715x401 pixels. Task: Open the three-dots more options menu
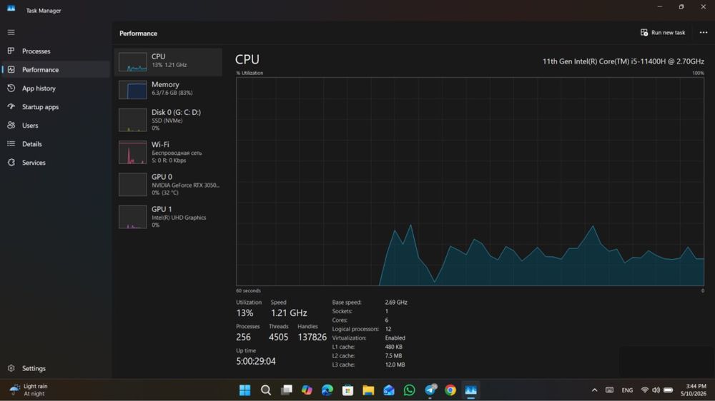pos(704,32)
